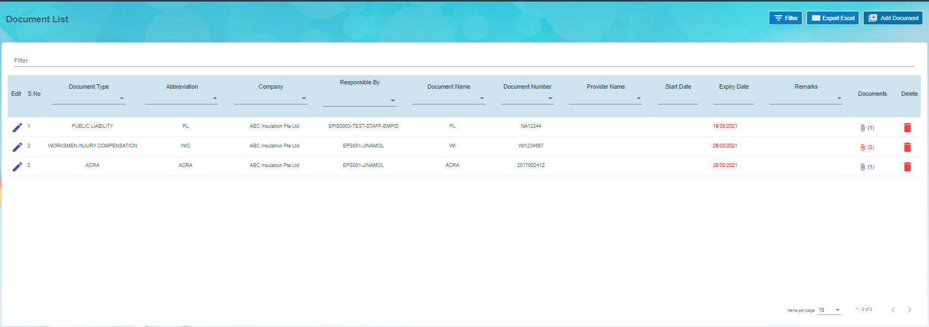Open the attachment paperclip for ACRA row

(863, 167)
